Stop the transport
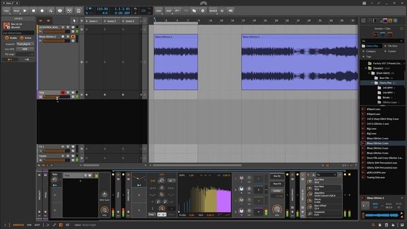 click(x=34, y=11)
